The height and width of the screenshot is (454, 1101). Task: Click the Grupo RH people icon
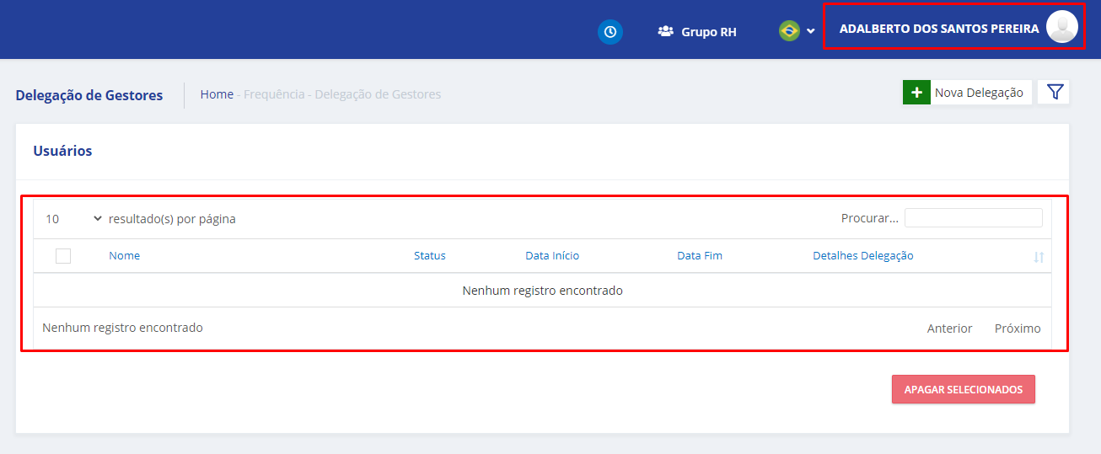(666, 32)
